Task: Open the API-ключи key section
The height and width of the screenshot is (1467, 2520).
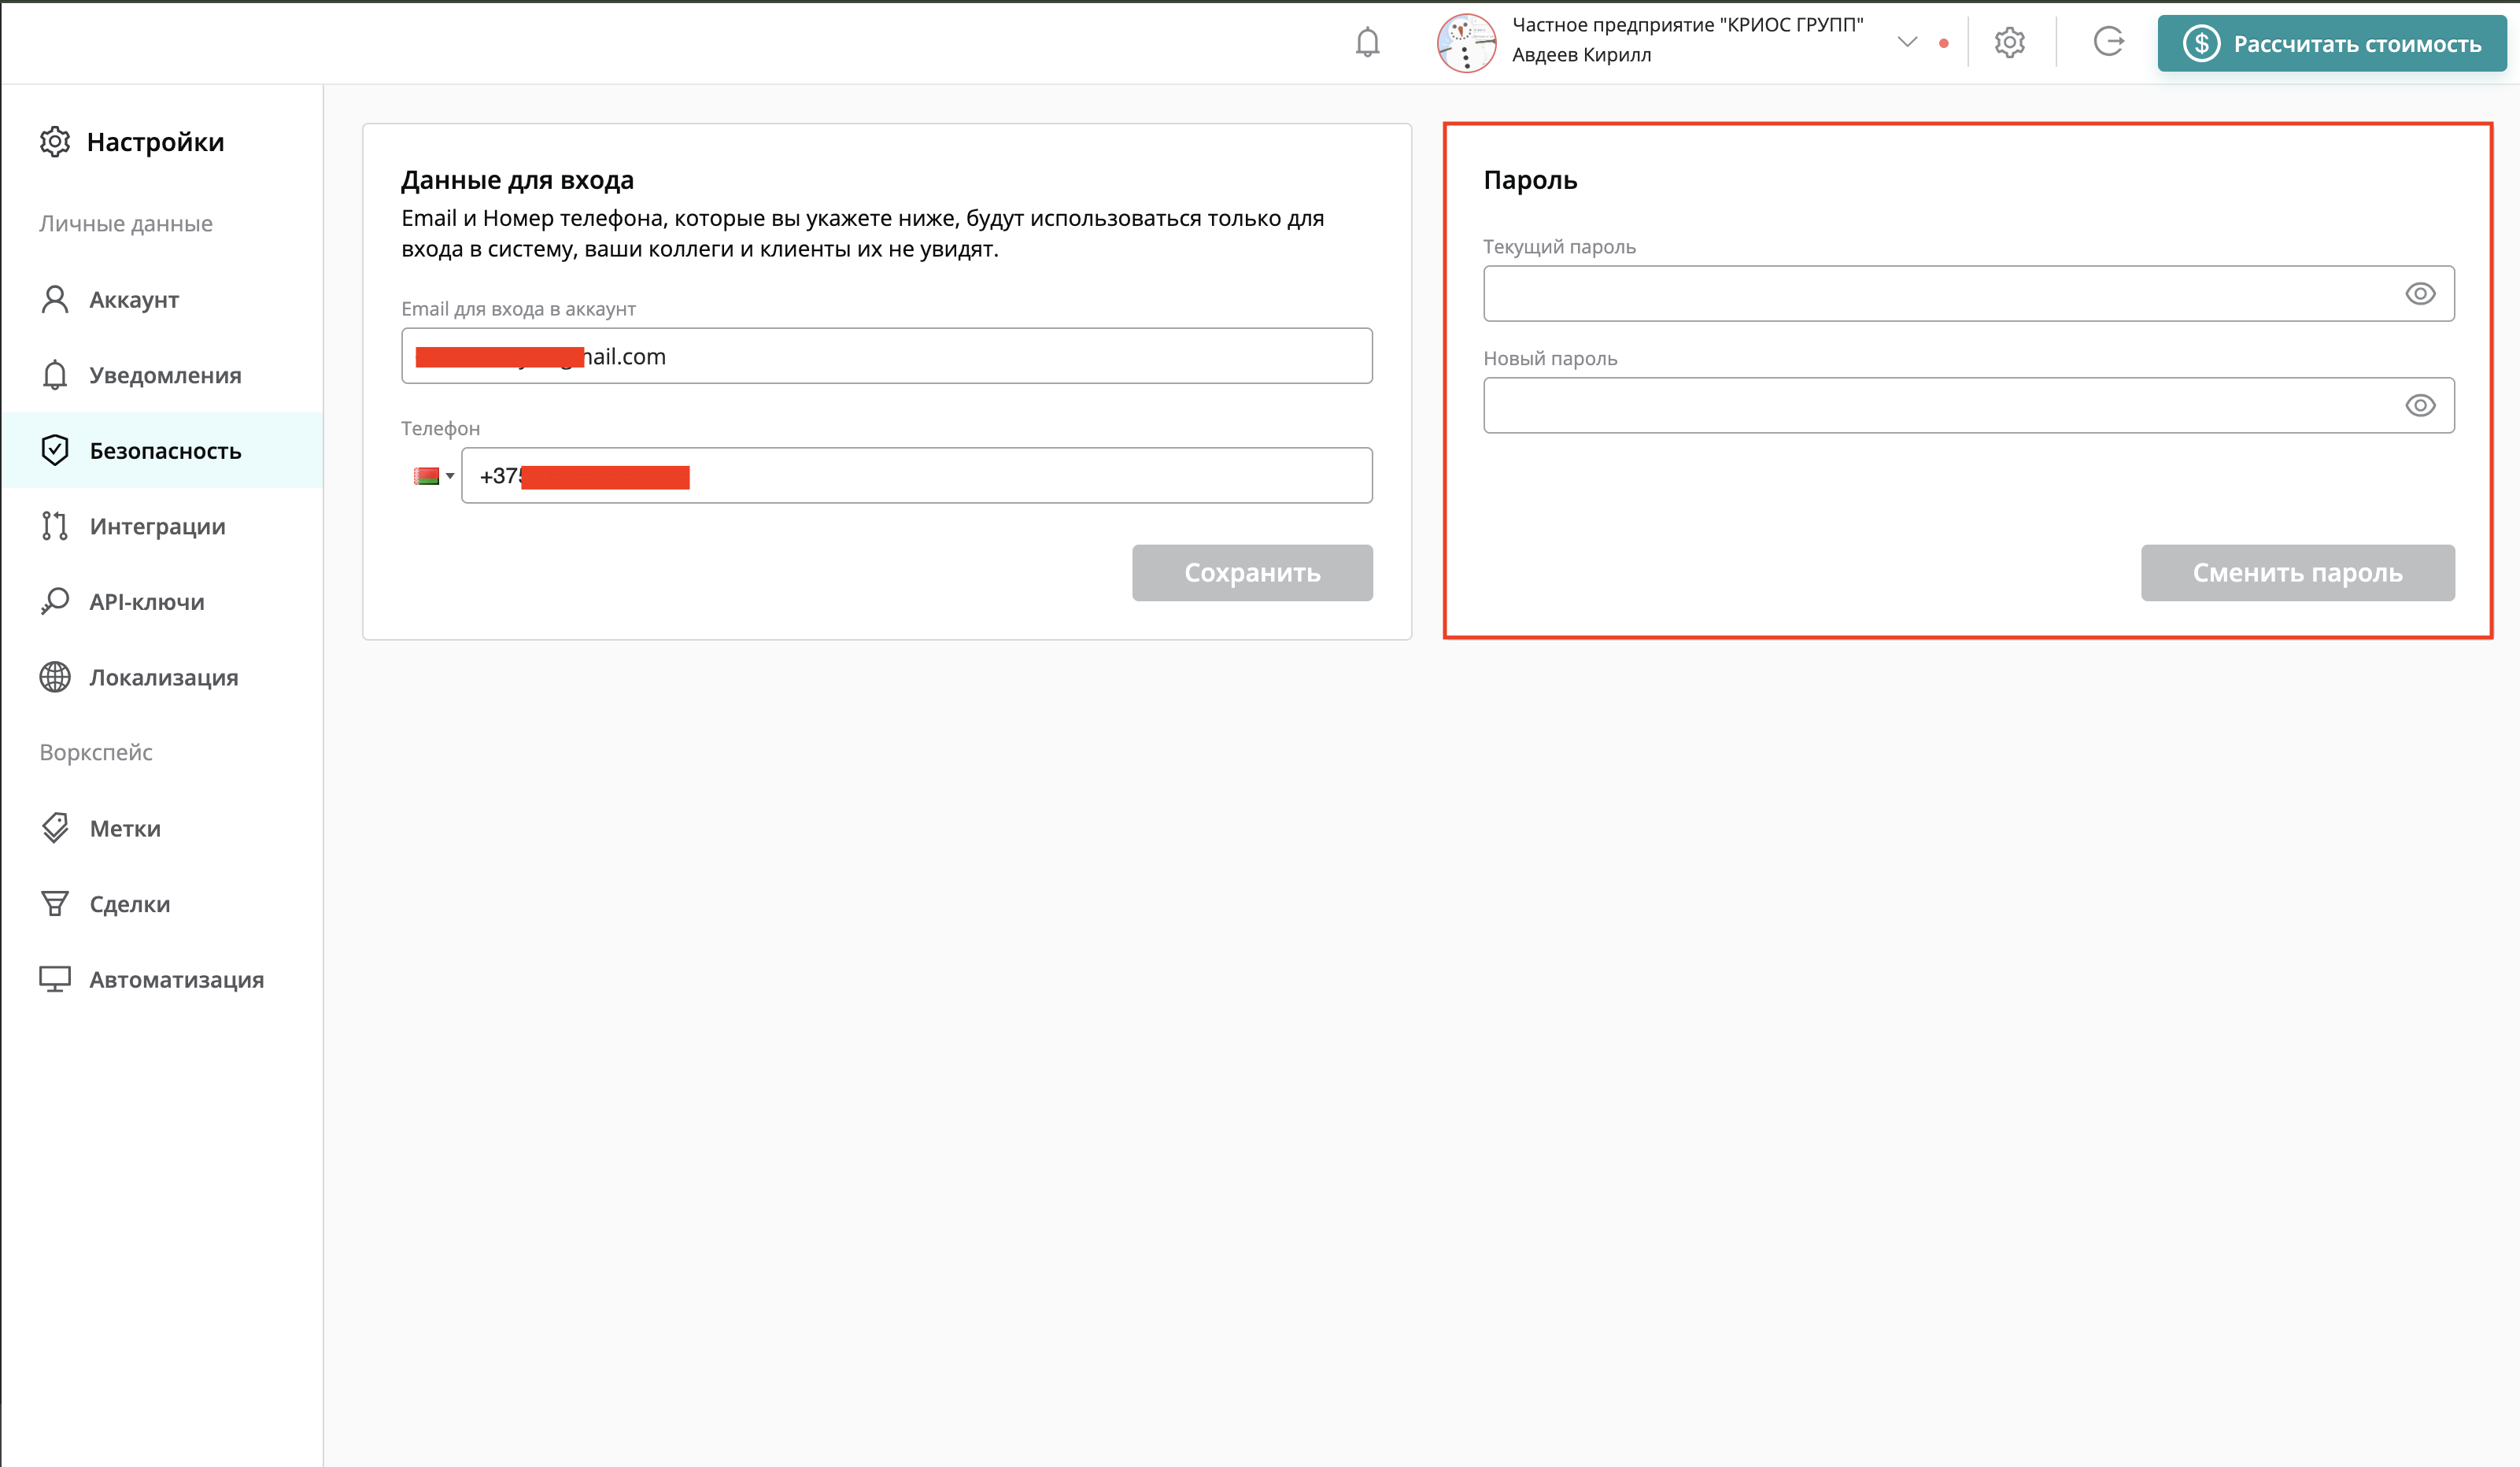Action: [x=147, y=602]
